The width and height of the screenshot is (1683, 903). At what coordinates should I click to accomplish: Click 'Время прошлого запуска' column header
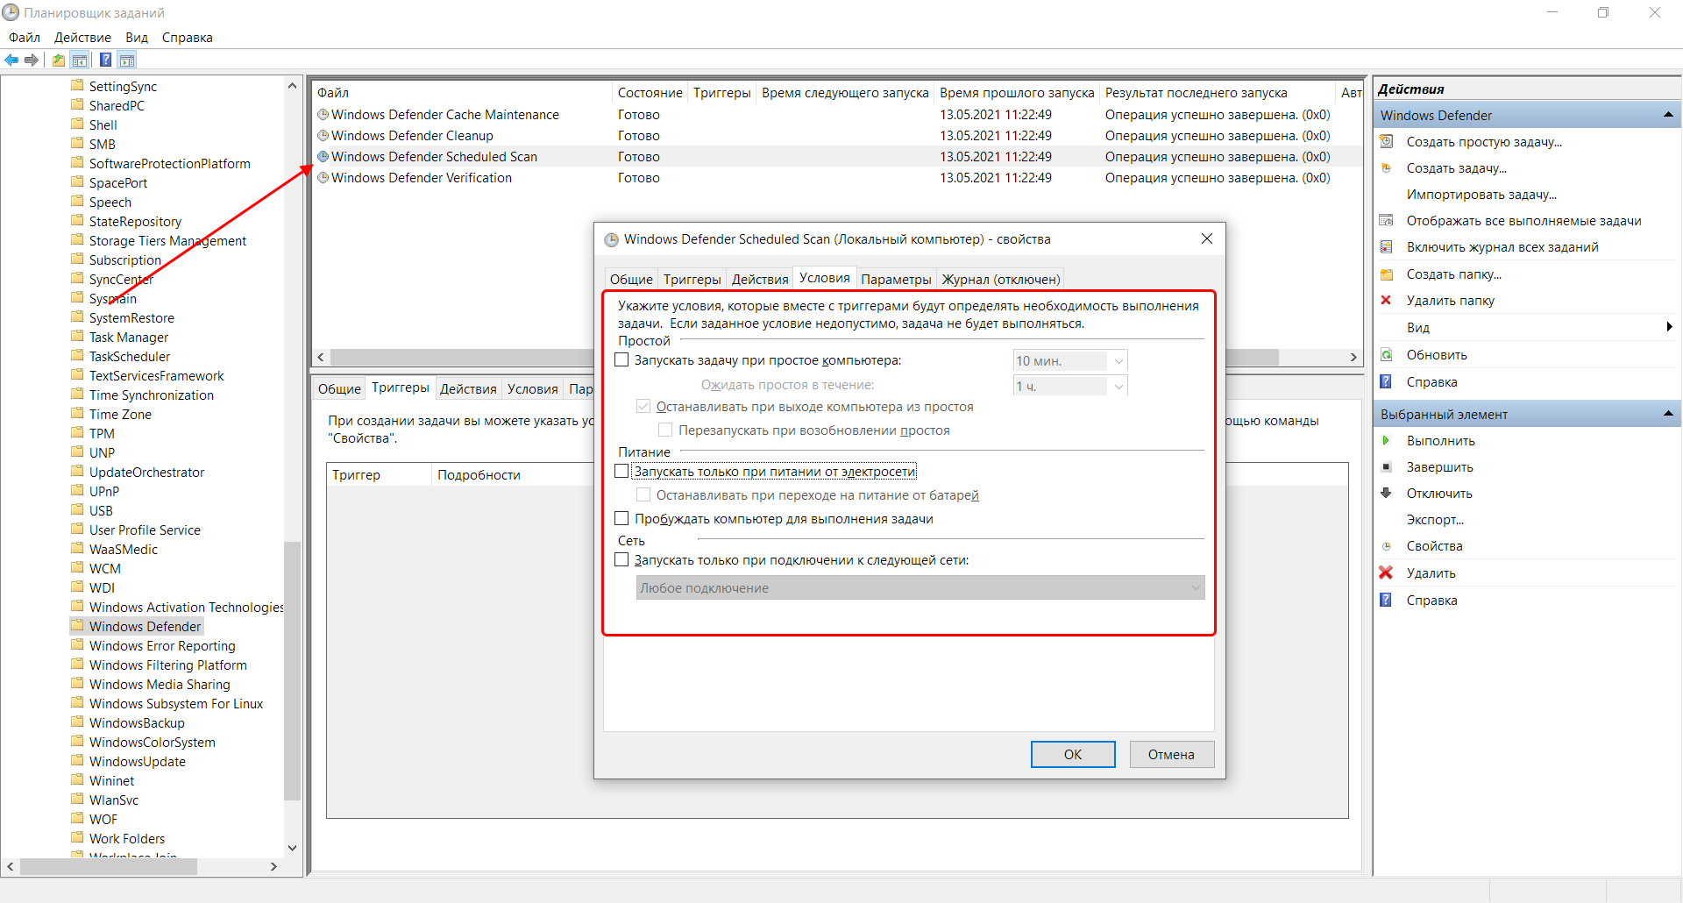tap(1017, 93)
